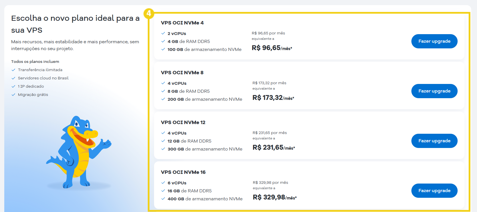Click the blue alligator mascot illustration
477x212 pixels.
click(x=79, y=152)
